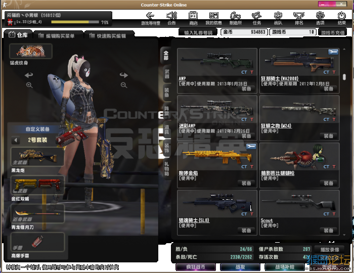Switch to the previous custom loadout set
The width and height of the screenshot is (354, 273).
pyautogui.click(x=16, y=140)
